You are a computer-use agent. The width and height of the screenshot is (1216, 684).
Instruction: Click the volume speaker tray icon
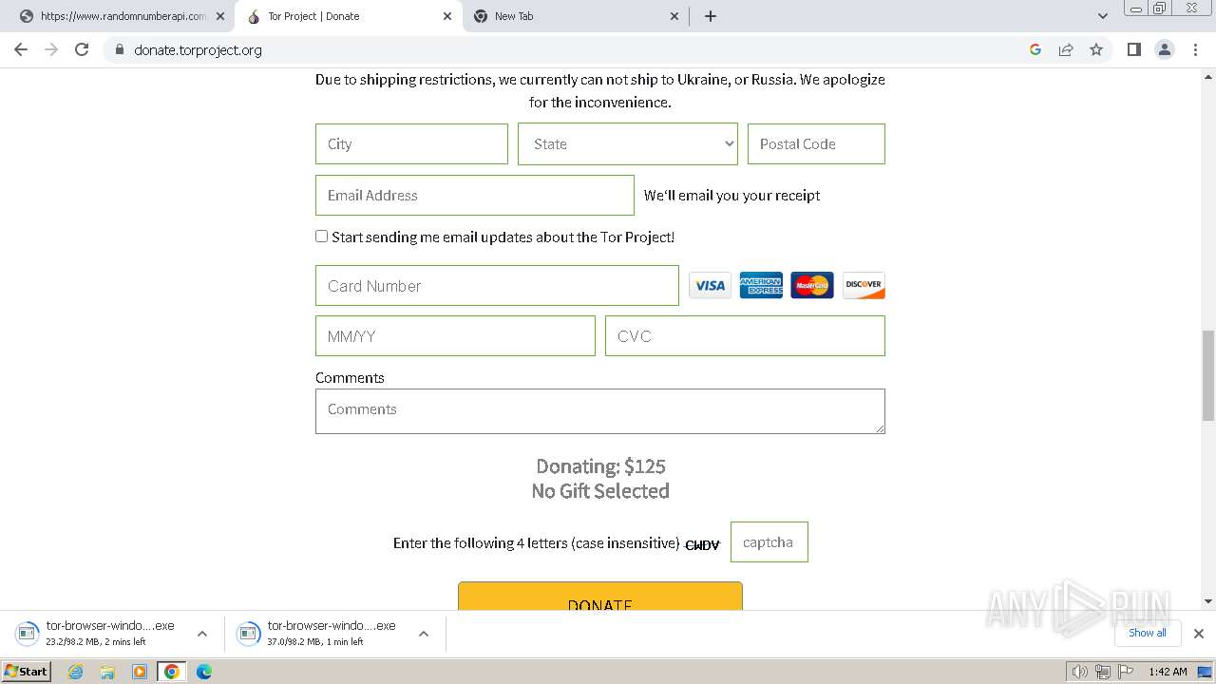point(1080,672)
